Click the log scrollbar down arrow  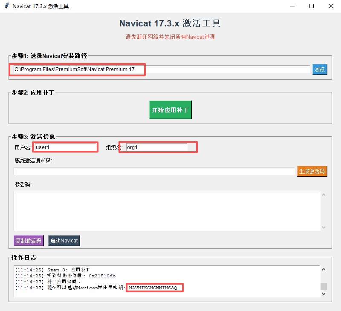(x=324, y=294)
